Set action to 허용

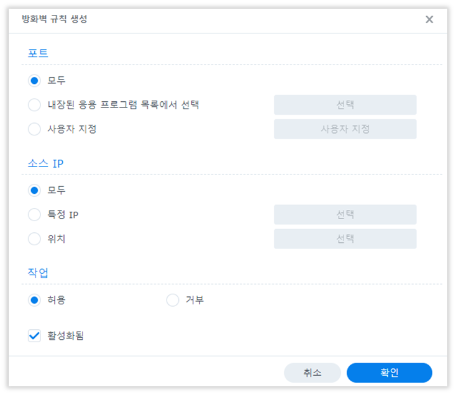point(34,300)
